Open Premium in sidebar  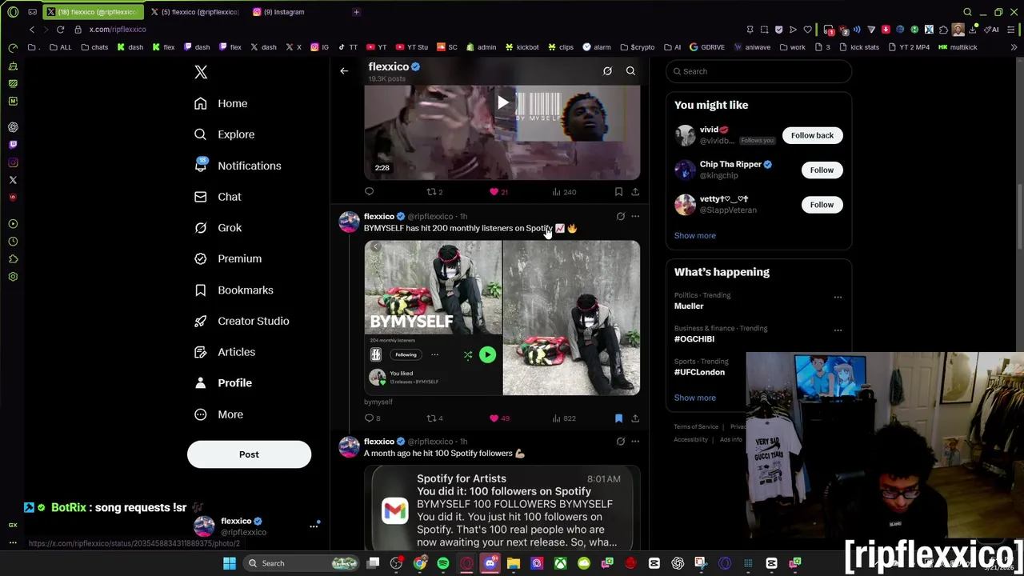pyautogui.click(x=228, y=258)
